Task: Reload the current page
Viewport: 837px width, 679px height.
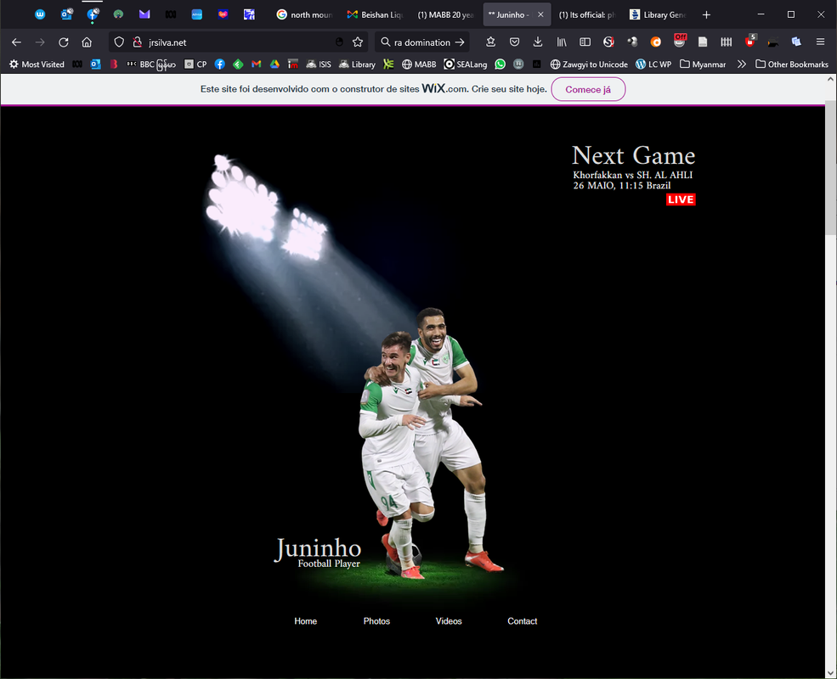Action: point(64,42)
